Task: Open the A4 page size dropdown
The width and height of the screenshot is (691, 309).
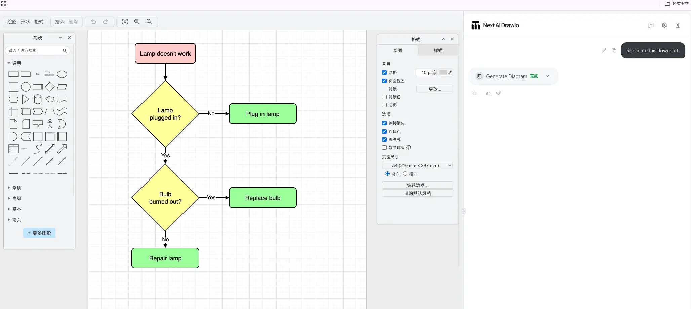Action: pos(417,165)
